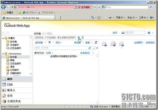
Task: Click the OWA help icon
Action: [x=149, y=33]
